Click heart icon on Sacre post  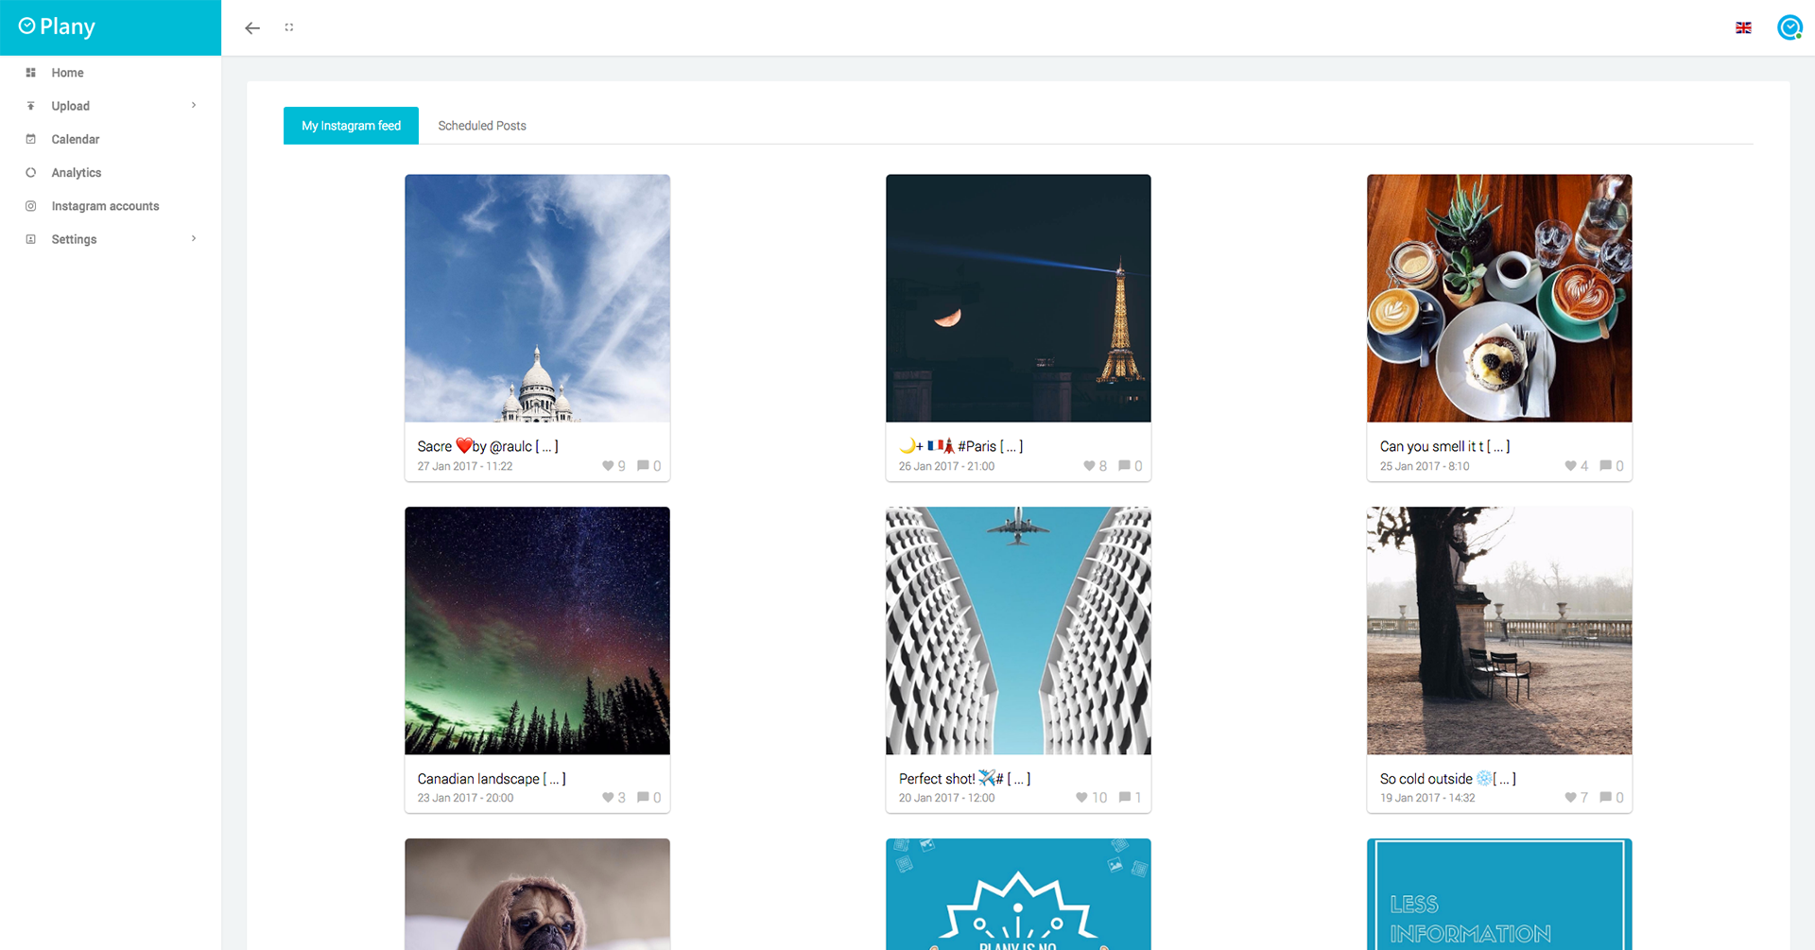tap(608, 466)
